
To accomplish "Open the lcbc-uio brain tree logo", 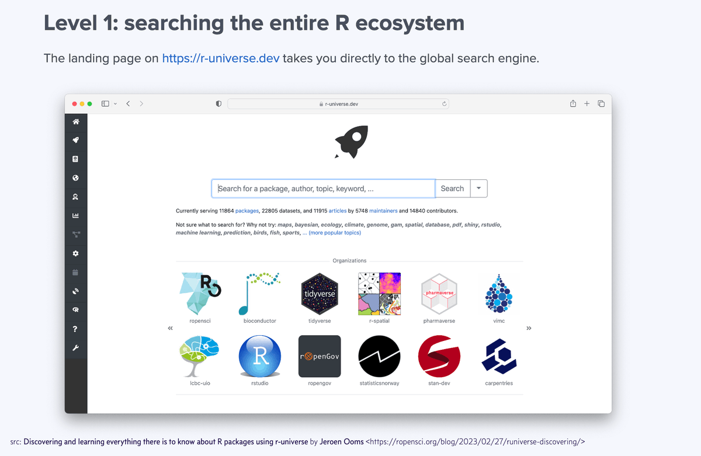I will pos(200,356).
